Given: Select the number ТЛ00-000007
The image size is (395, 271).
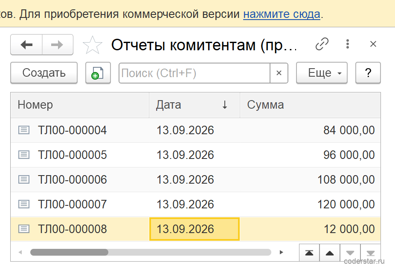Looking at the screenshot, I should [72, 205].
